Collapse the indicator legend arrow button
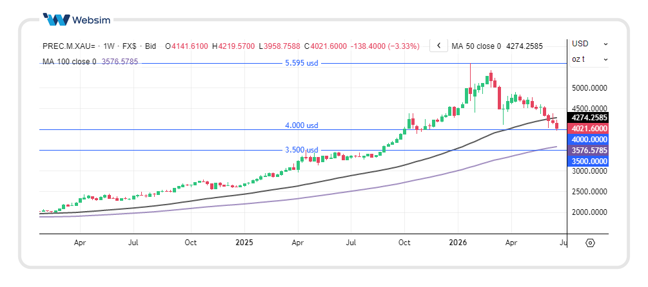 [x=439, y=46]
